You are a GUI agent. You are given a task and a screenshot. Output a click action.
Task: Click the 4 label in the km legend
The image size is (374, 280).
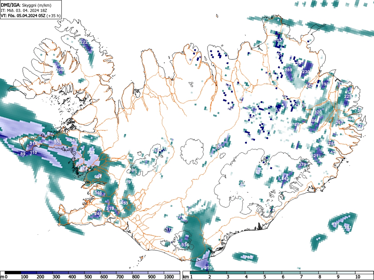[246, 277]
